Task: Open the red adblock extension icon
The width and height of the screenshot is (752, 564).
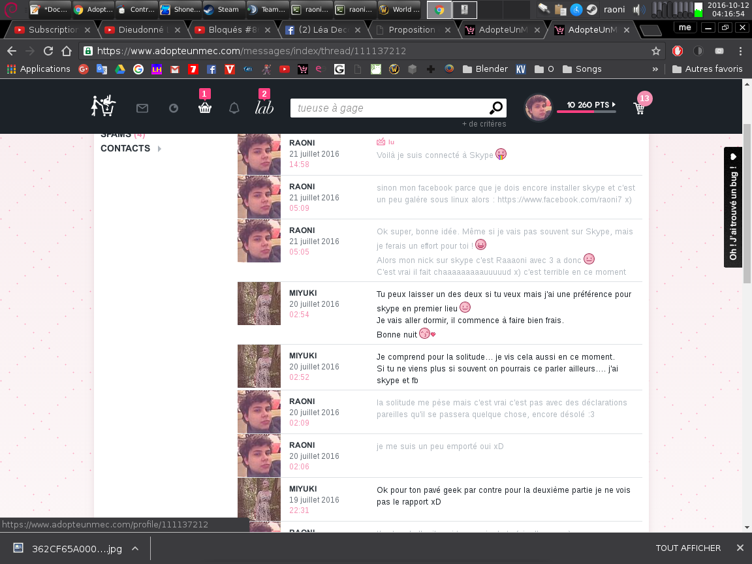Action: click(x=677, y=51)
